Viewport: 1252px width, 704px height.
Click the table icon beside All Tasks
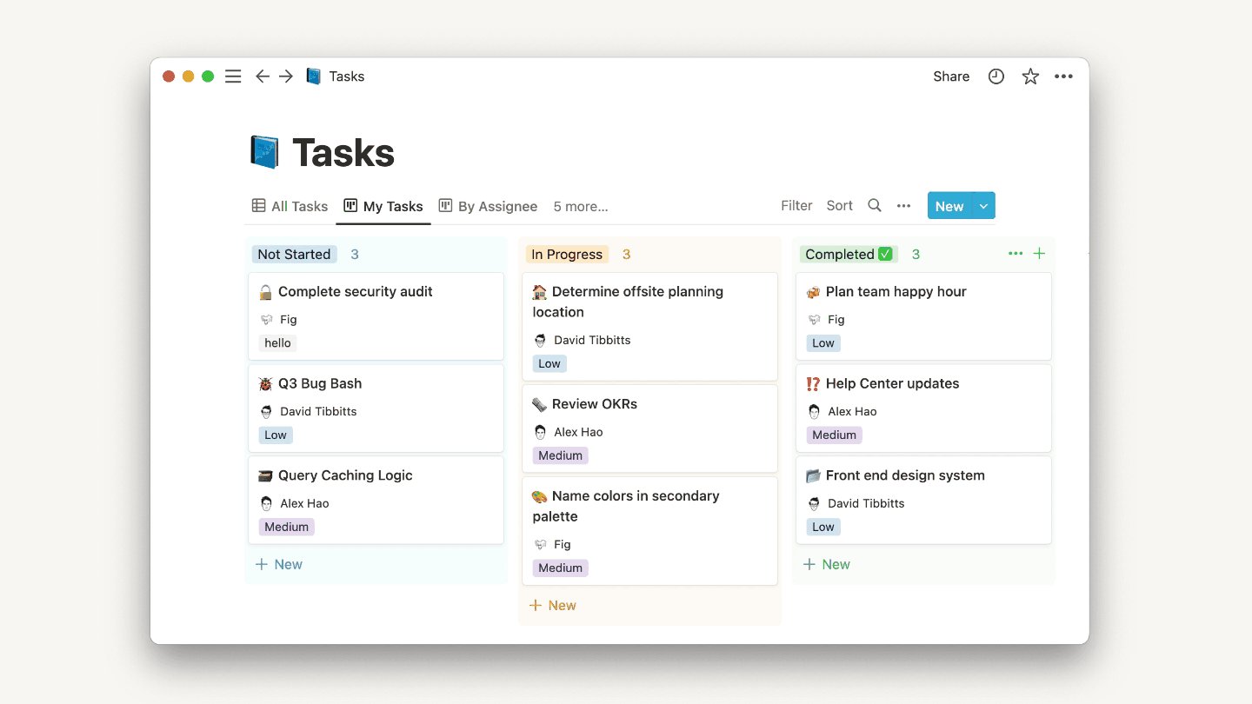click(x=257, y=206)
